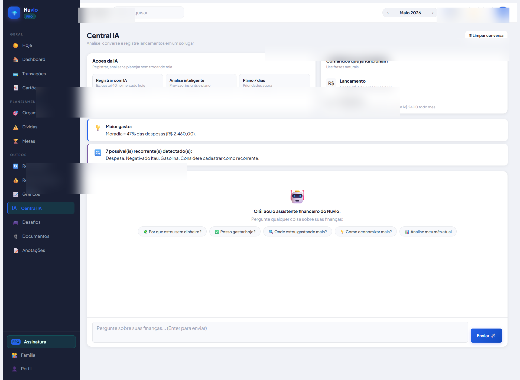
Task: Open Hoje via sun icon
Action: pyautogui.click(x=16, y=46)
